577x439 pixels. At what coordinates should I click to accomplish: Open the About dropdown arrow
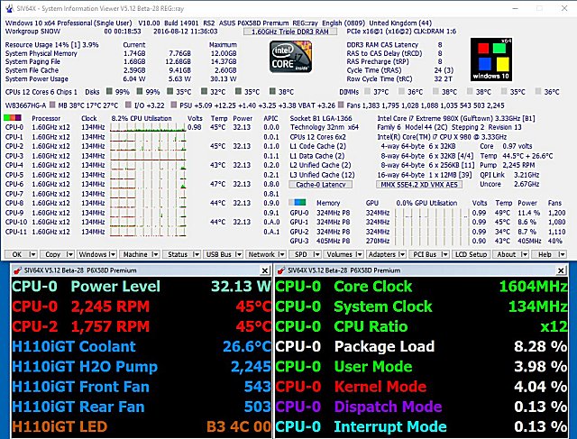[525, 254]
